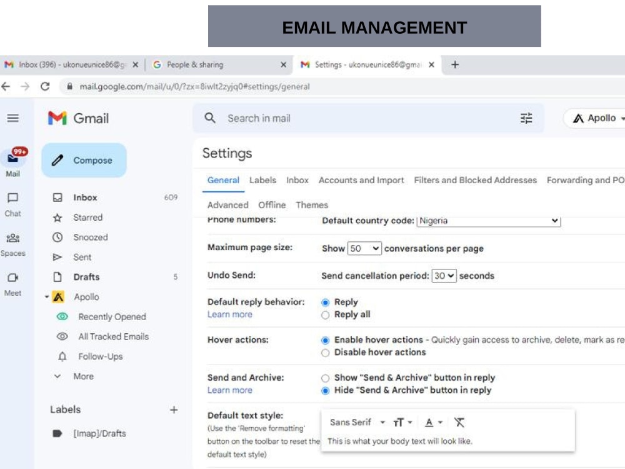Click the body text preview sample
The image size is (625, 469).
399,441
